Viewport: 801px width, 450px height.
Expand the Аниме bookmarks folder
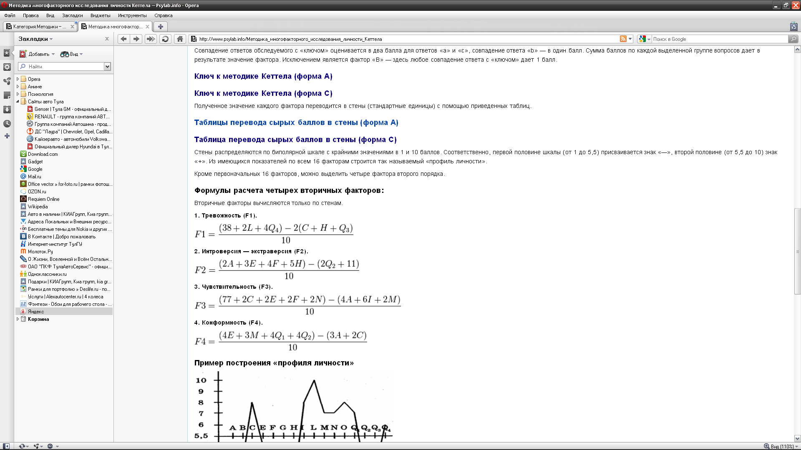coord(18,86)
